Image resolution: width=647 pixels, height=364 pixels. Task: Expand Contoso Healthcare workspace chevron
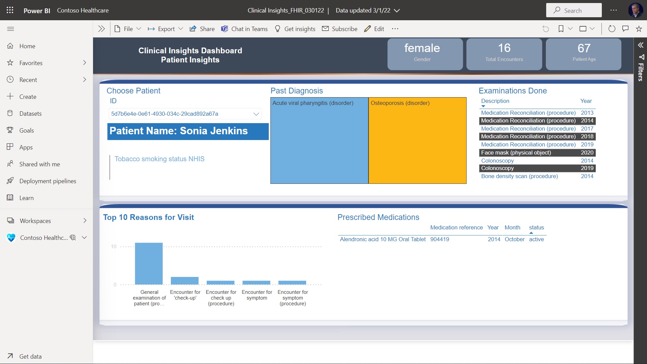click(x=84, y=237)
